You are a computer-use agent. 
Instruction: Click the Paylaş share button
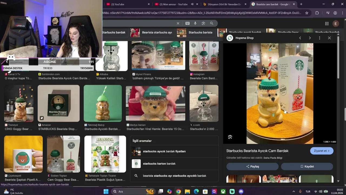252,167
